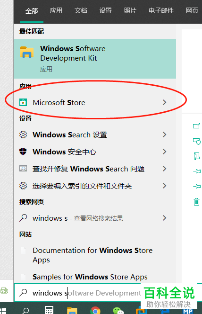Open the 电子邮件 search tab
Image resolution: width=202 pixels, height=314 pixels.
point(161,10)
